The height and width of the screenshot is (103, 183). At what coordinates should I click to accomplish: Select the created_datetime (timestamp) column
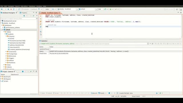(x=20, y=49)
